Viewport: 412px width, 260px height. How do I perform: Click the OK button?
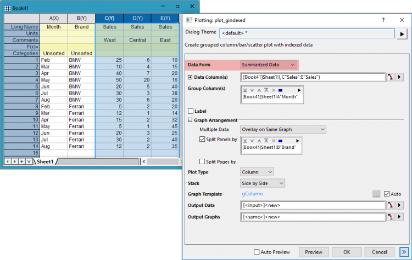click(x=347, y=252)
